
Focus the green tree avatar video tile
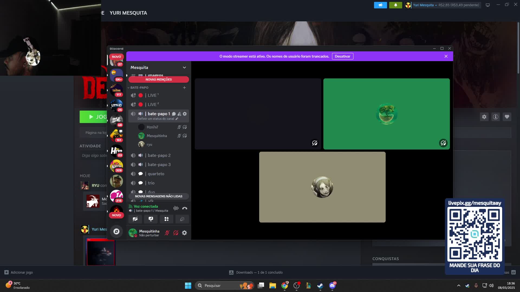pos(386,114)
